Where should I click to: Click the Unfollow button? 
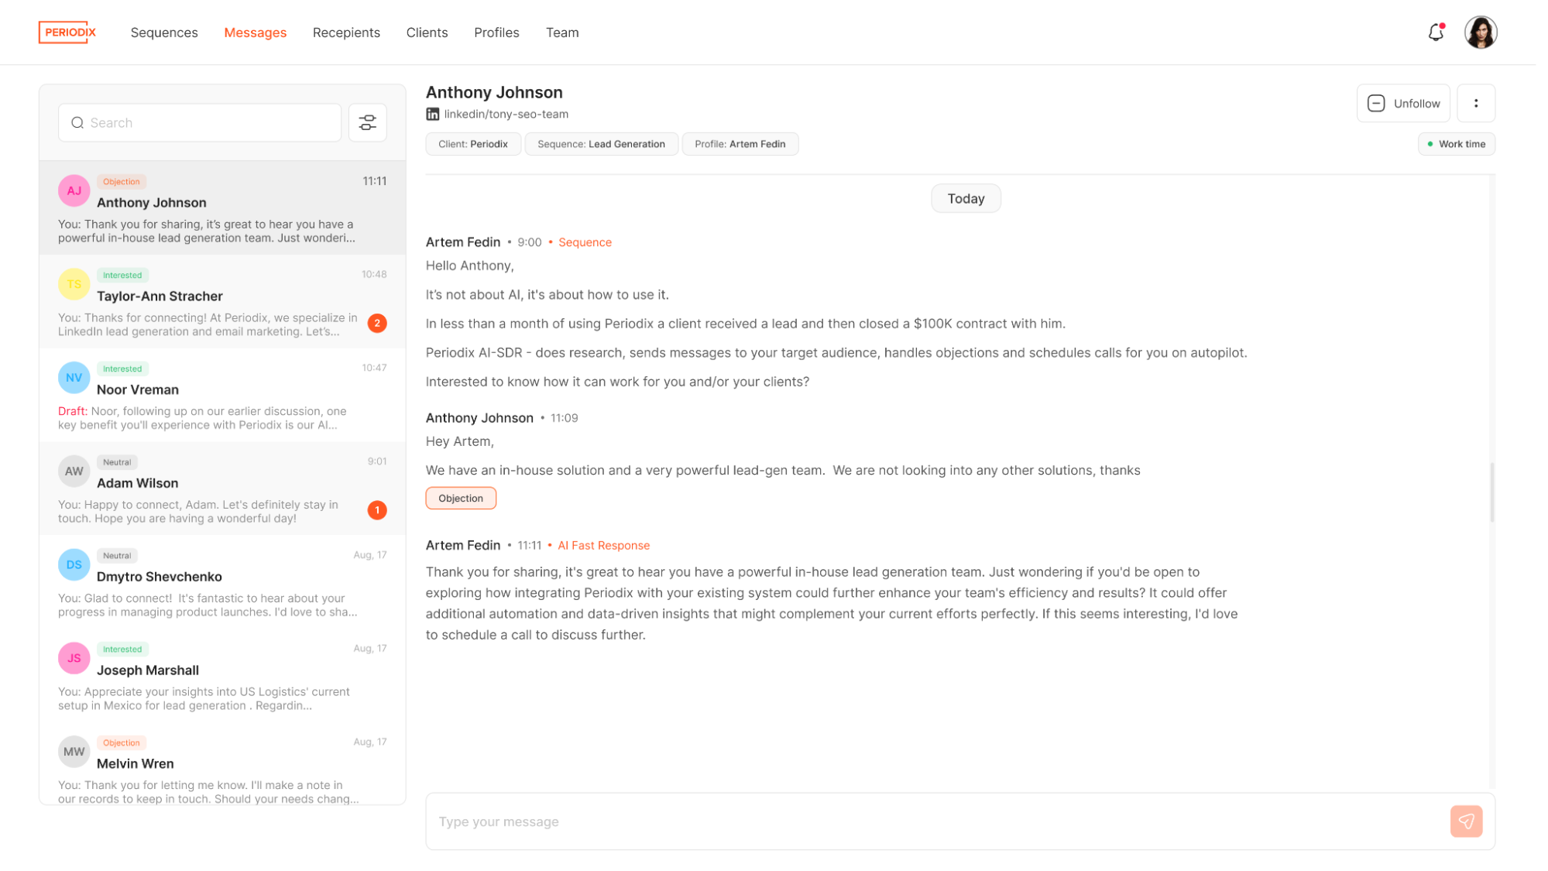[1403, 103]
